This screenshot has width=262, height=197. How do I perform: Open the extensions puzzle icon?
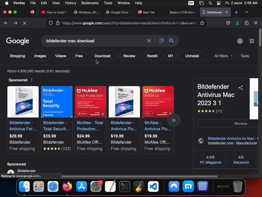(247, 23)
